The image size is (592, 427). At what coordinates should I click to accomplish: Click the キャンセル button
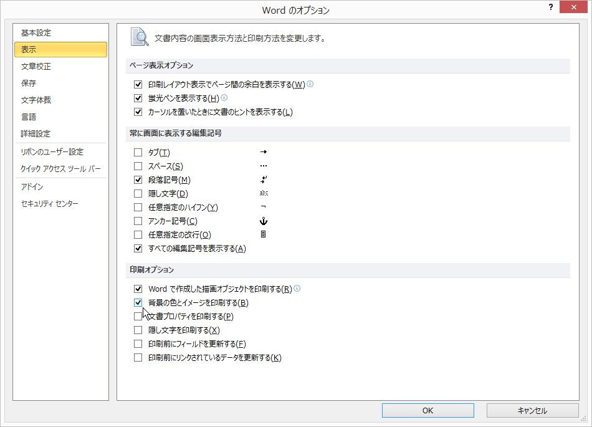point(532,410)
